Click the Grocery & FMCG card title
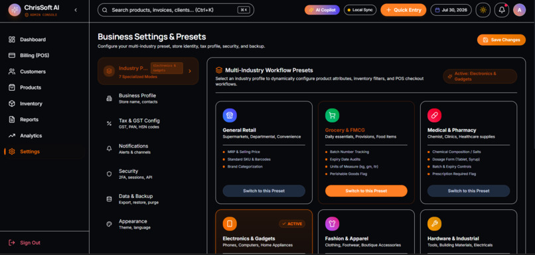 tap(345, 130)
